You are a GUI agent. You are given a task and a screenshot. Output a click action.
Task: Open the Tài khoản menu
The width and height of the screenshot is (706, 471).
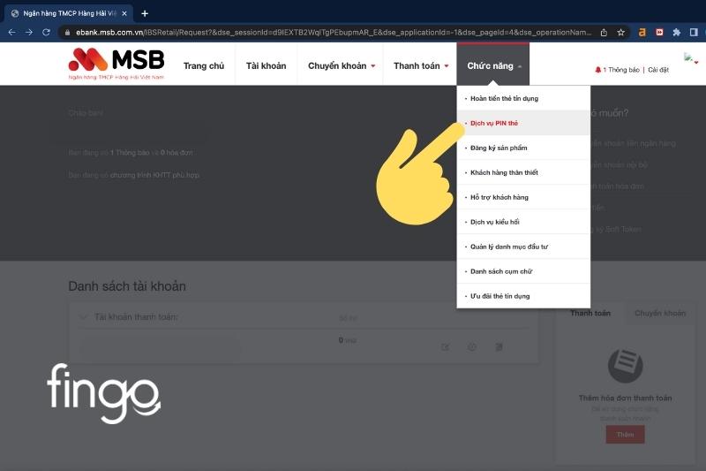pos(266,65)
